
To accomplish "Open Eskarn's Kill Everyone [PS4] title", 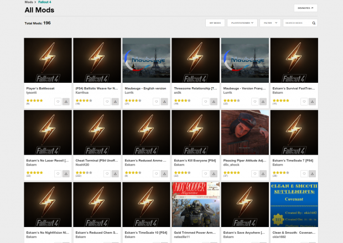I will (x=195, y=161).
